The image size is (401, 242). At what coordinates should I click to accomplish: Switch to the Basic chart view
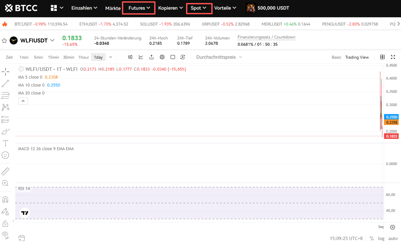[x=336, y=57]
